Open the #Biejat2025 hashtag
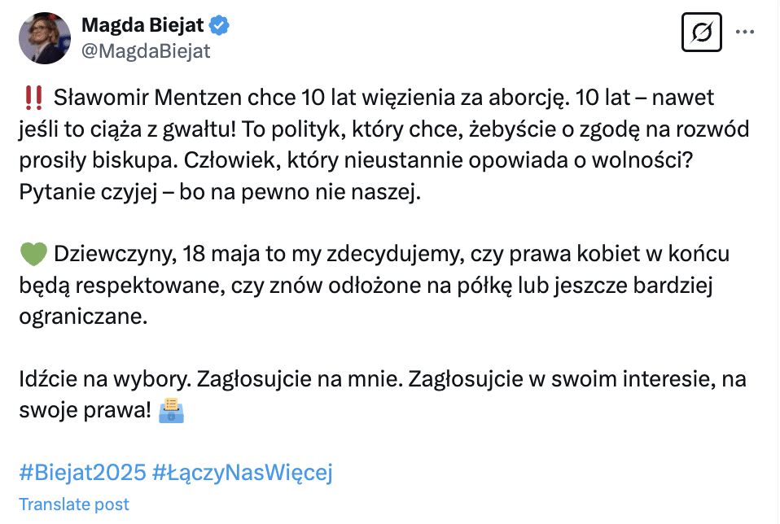780x524 pixels. (82, 473)
